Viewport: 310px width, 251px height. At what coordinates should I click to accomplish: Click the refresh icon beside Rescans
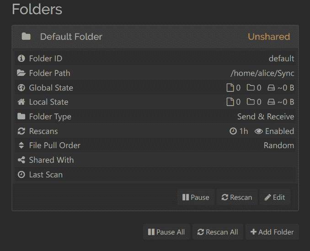point(21,131)
